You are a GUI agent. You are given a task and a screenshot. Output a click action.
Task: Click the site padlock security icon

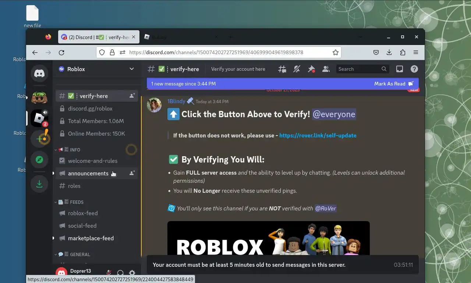tap(112, 52)
